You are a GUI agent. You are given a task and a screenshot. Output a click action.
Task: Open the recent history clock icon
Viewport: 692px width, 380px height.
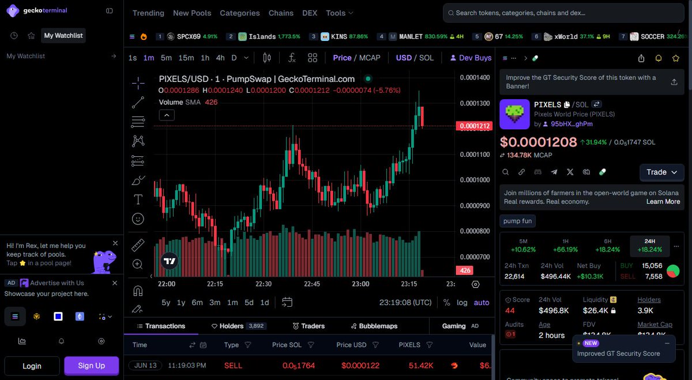[14, 36]
